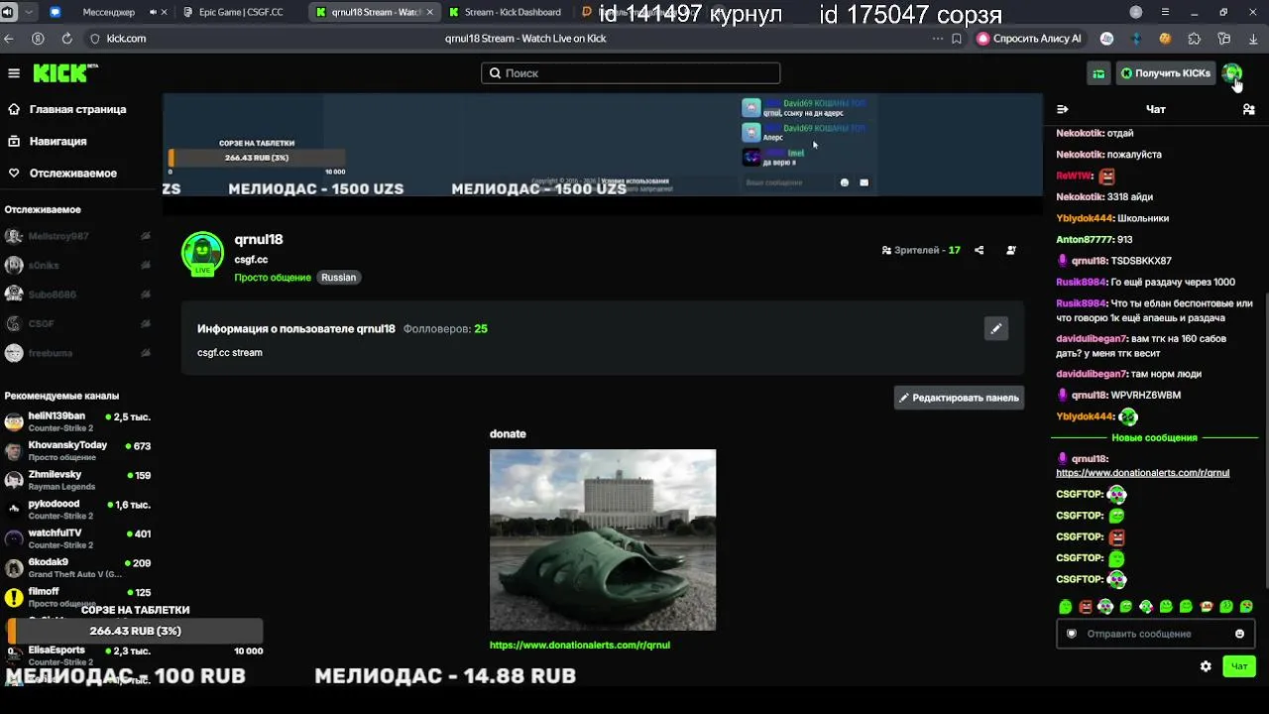Open the donationalerts link in chat
Screen dimensions: 1269x714
(1142, 473)
